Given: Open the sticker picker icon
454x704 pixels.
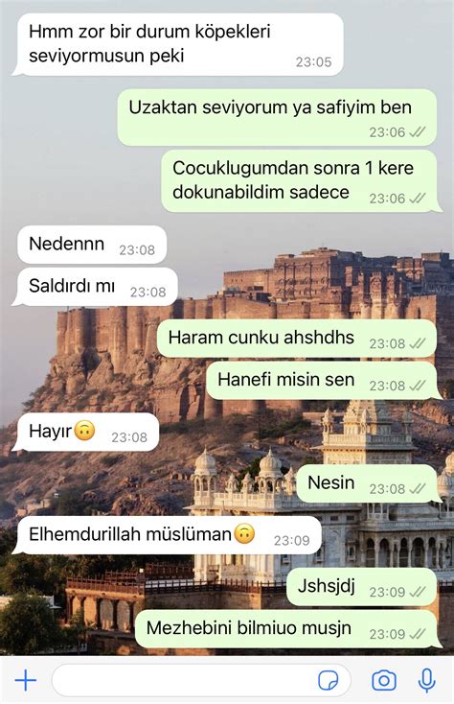Looking at the screenshot, I should point(329,681).
